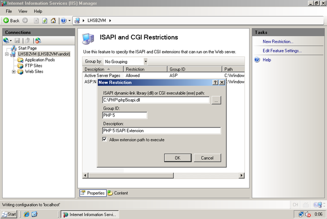The image size is (327, 219).
Task: Collapse the LHSB2VM server tree node
Action: (7, 54)
